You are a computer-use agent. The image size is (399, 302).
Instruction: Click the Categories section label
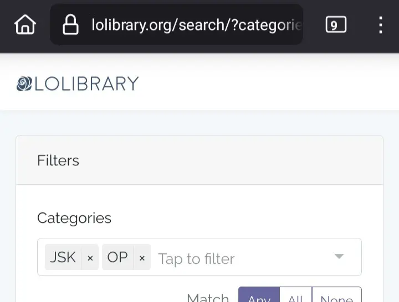click(74, 218)
